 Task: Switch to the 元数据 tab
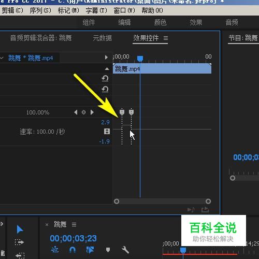click(102, 38)
